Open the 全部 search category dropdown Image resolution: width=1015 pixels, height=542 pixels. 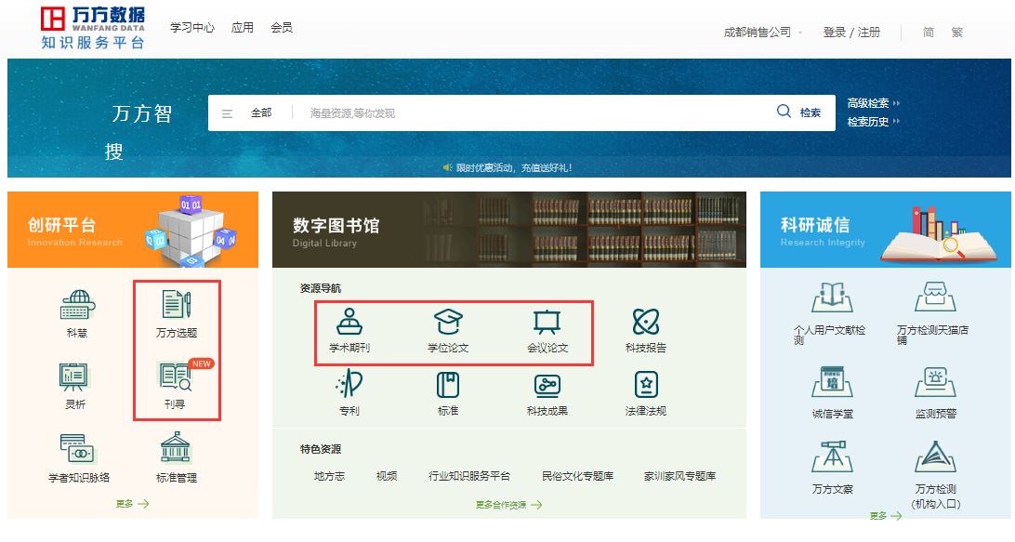coord(261,112)
